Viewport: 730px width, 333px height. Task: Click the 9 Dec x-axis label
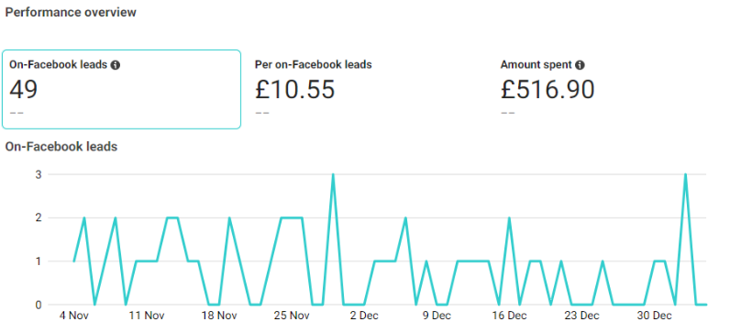[x=437, y=316]
